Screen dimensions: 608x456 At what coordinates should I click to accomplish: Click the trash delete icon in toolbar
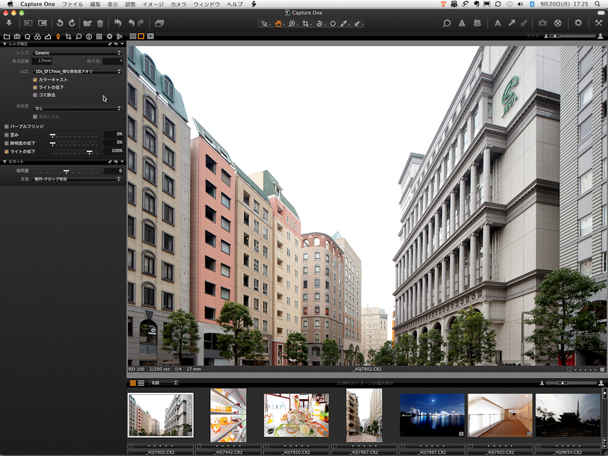click(100, 23)
